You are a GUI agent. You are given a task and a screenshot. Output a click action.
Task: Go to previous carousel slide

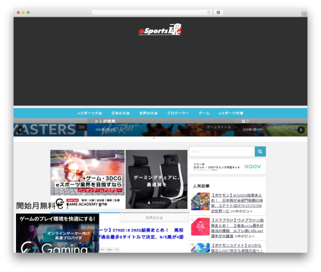(x=20, y=130)
